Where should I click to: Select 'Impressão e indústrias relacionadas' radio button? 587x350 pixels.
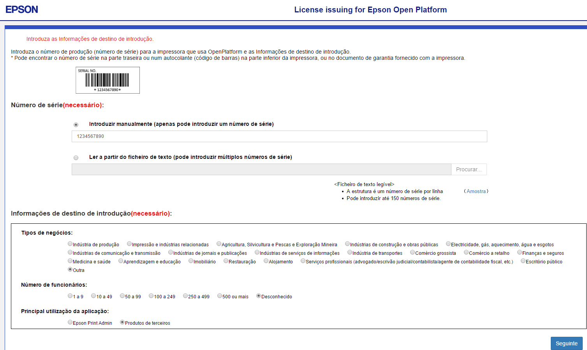[x=129, y=244]
